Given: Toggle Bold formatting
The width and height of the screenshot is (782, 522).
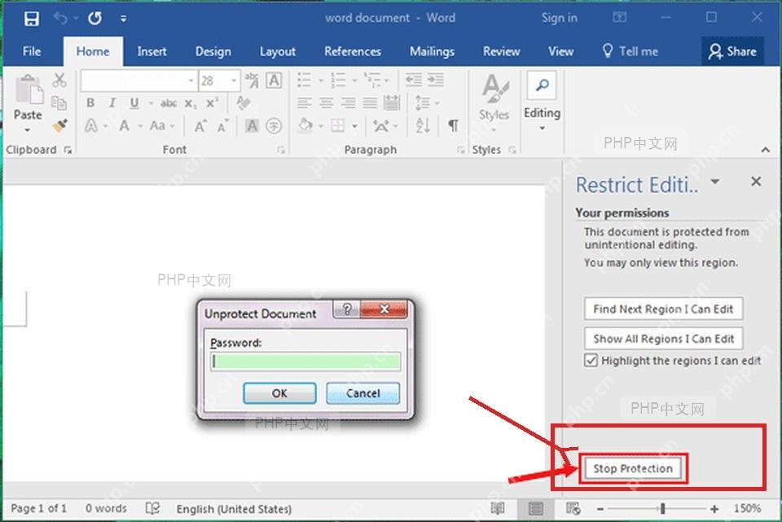Looking at the screenshot, I should [90, 103].
